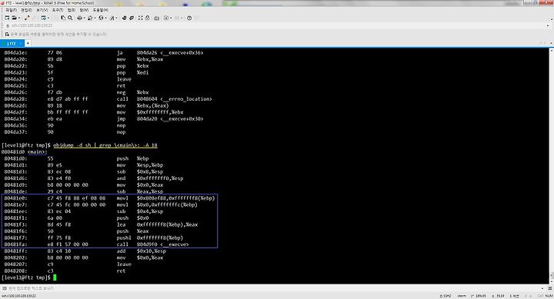Click the final '[level1@ftz tmp]$' prompt

26,277
